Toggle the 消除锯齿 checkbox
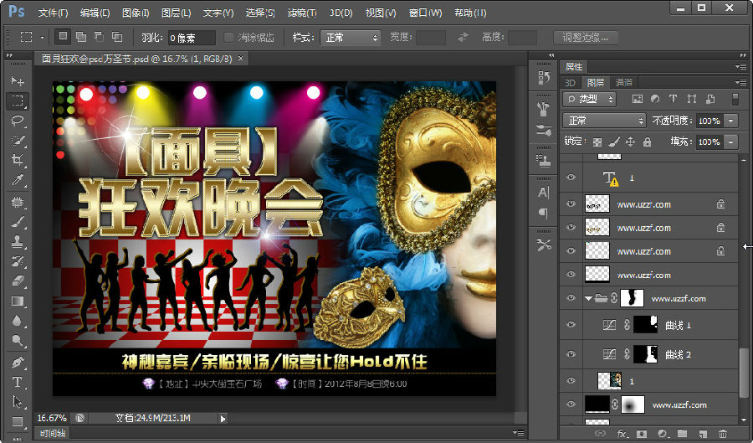The image size is (753, 443). [x=228, y=37]
